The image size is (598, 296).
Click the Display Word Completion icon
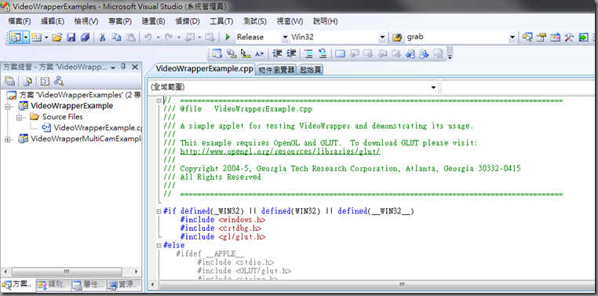click(259, 54)
